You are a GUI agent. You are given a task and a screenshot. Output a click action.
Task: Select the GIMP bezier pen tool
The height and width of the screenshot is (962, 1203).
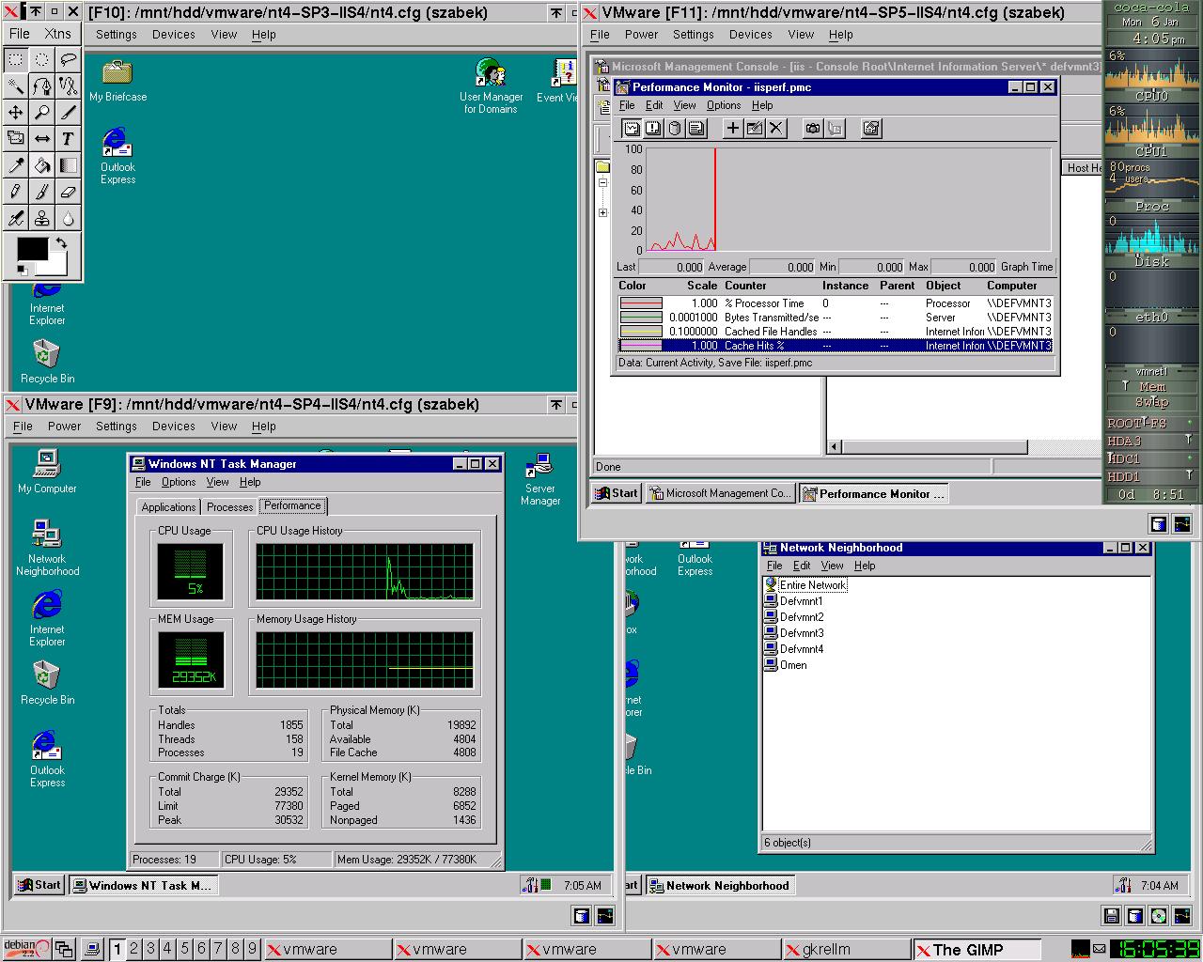pyautogui.click(x=42, y=85)
